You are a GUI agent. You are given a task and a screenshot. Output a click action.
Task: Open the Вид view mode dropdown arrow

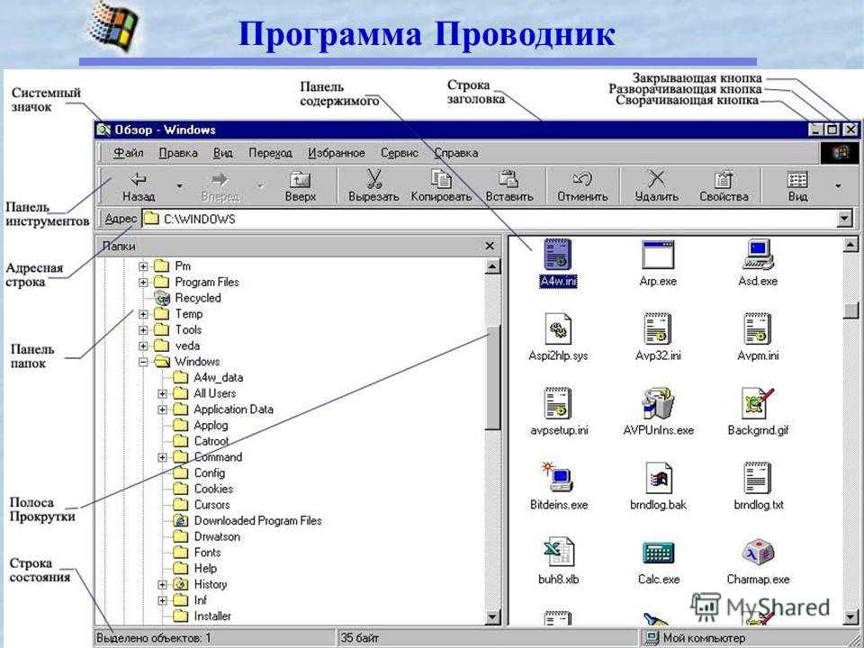tap(838, 186)
